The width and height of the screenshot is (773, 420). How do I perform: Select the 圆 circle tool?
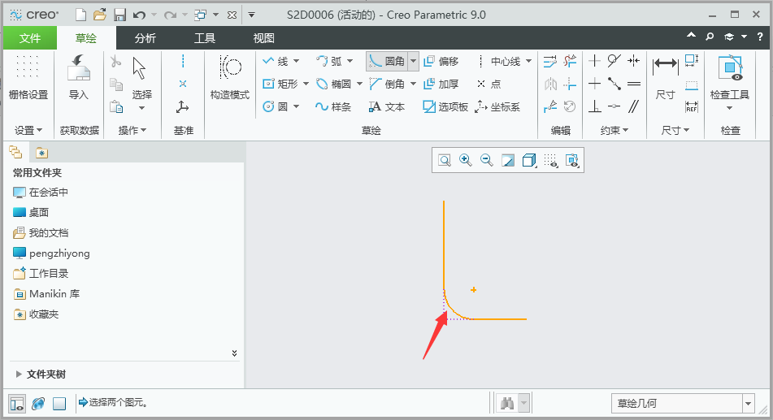(276, 106)
